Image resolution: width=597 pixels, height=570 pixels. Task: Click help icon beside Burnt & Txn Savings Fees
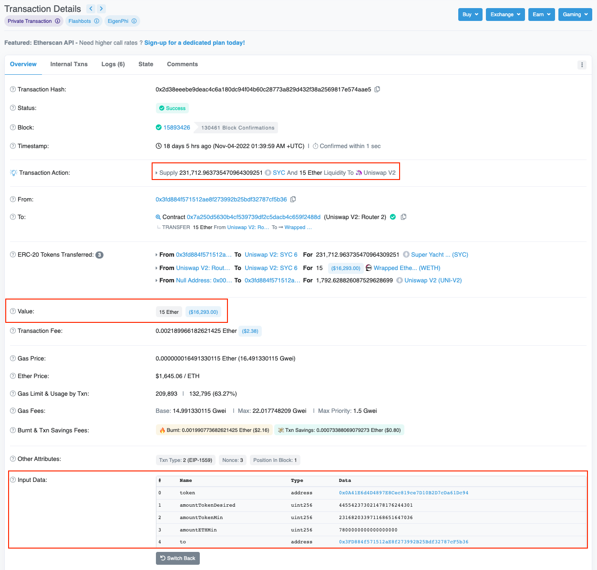pos(13,430)
